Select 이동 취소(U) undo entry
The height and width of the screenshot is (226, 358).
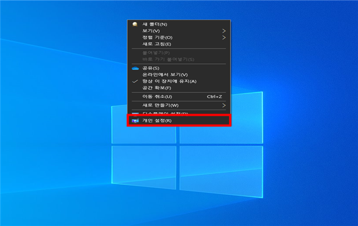[179, 96]
